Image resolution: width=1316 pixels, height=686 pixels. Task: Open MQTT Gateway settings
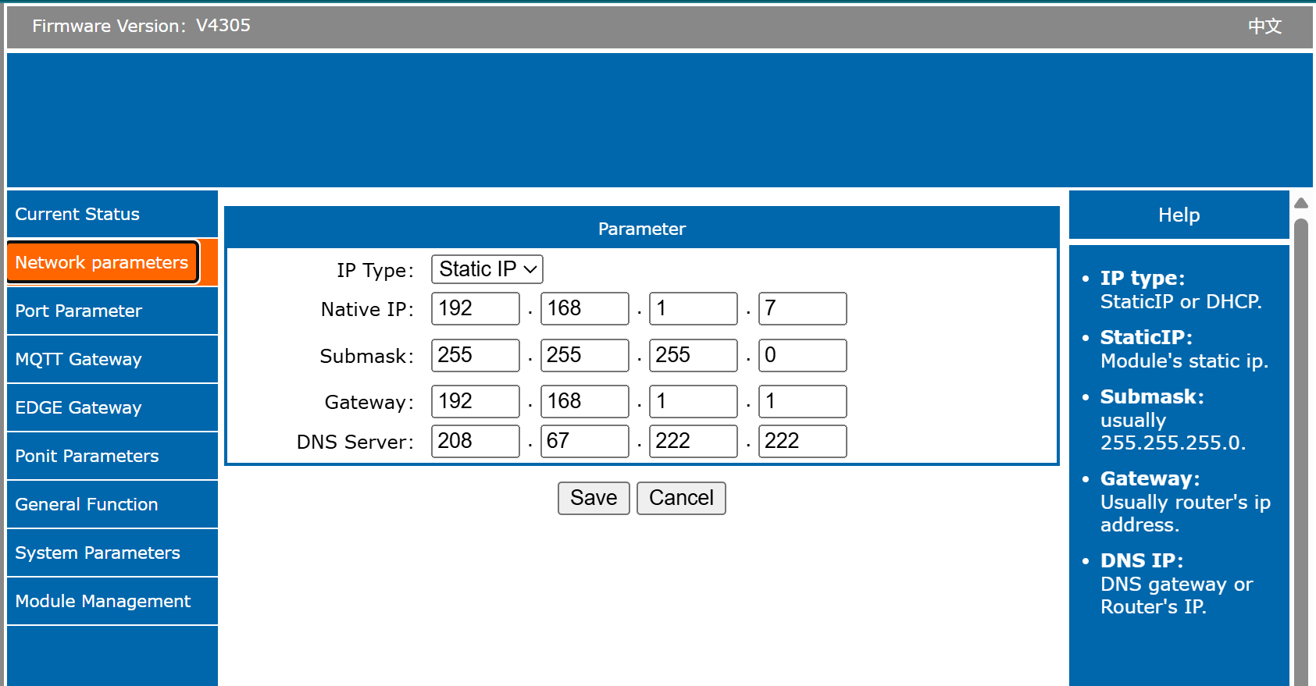click(x=112, y=359)
